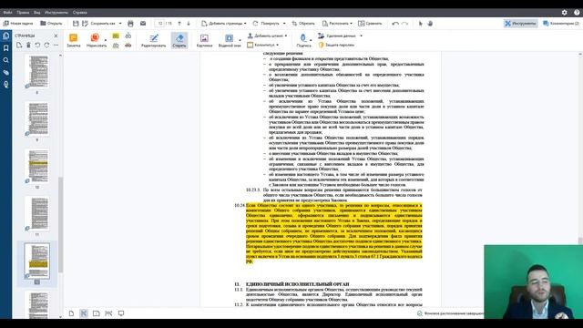Expand the Нарисовать dropdown arrow
The image size is (583, 328).
pyautogui.click(x=106, y=40)
